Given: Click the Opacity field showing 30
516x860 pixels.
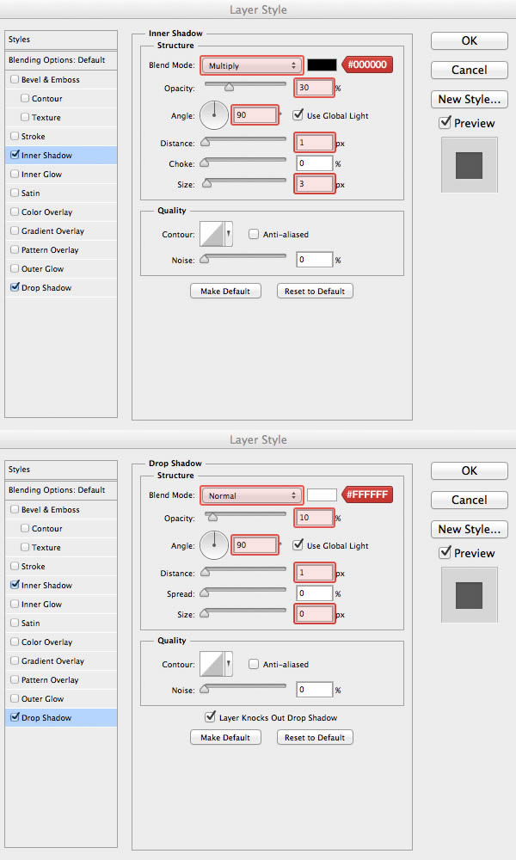Looking at the screenshot, I should [x=314, y=88].
